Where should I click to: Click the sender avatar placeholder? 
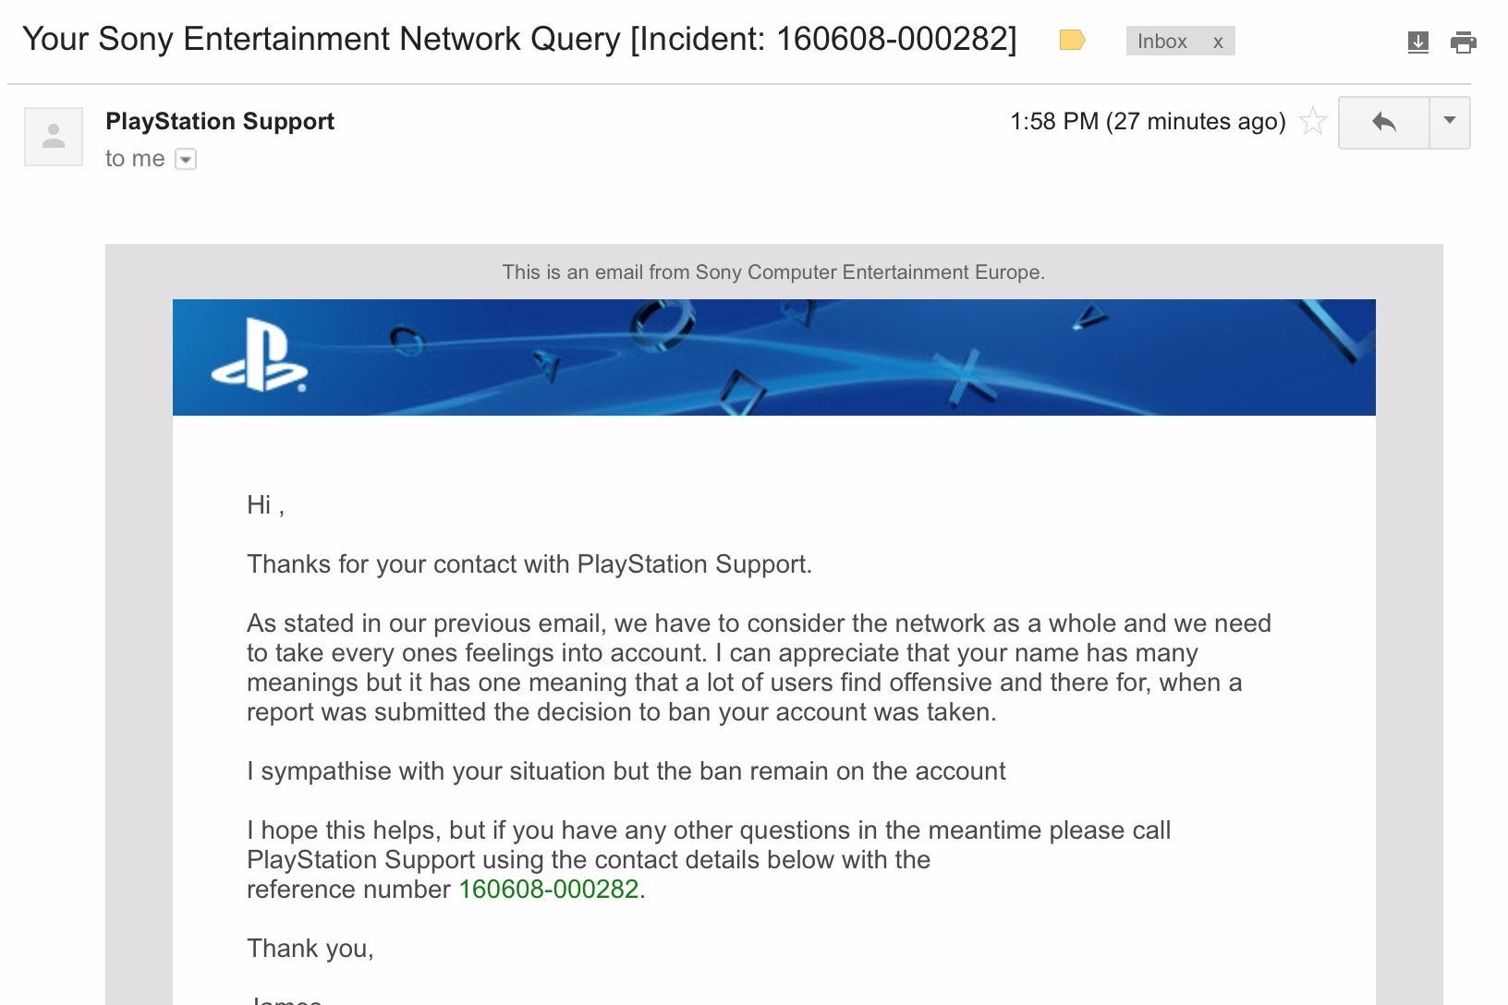point(54,137)
